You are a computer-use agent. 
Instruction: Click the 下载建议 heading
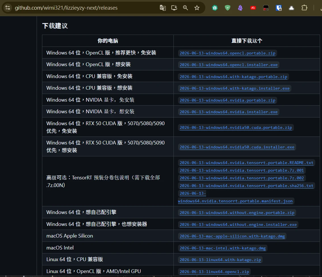coord(55,26)
